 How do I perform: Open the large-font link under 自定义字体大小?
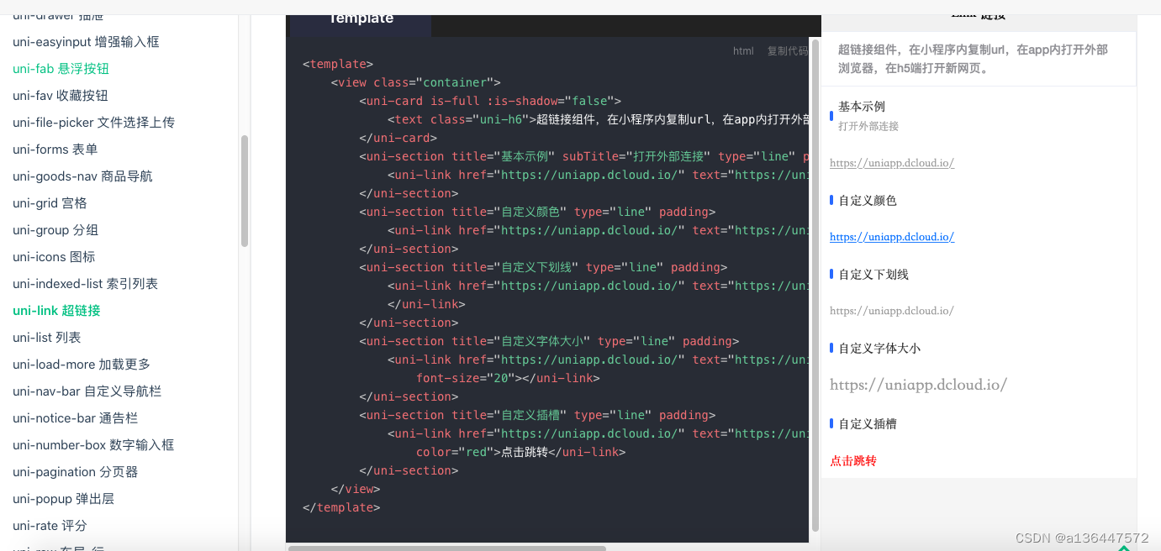pos(918,385)
